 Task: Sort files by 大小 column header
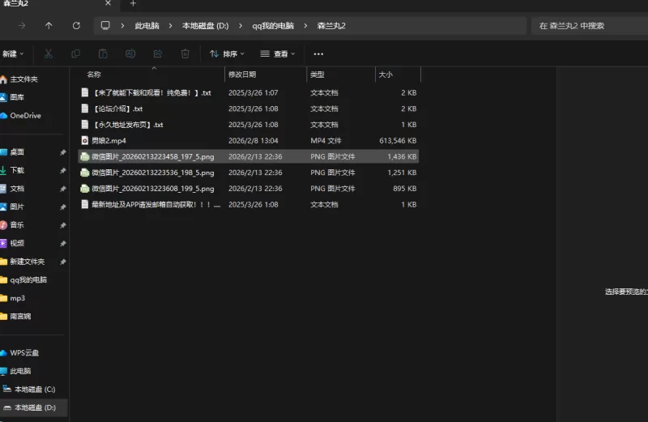(x=386, y=75)
